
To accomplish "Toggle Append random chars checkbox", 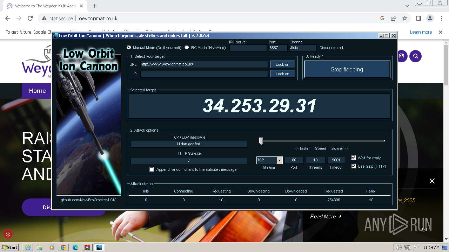I will pyautogui.click(x=152, y=169).
